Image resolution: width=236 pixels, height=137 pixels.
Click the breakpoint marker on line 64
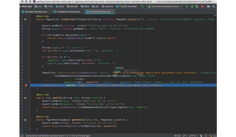click(26, 85)
